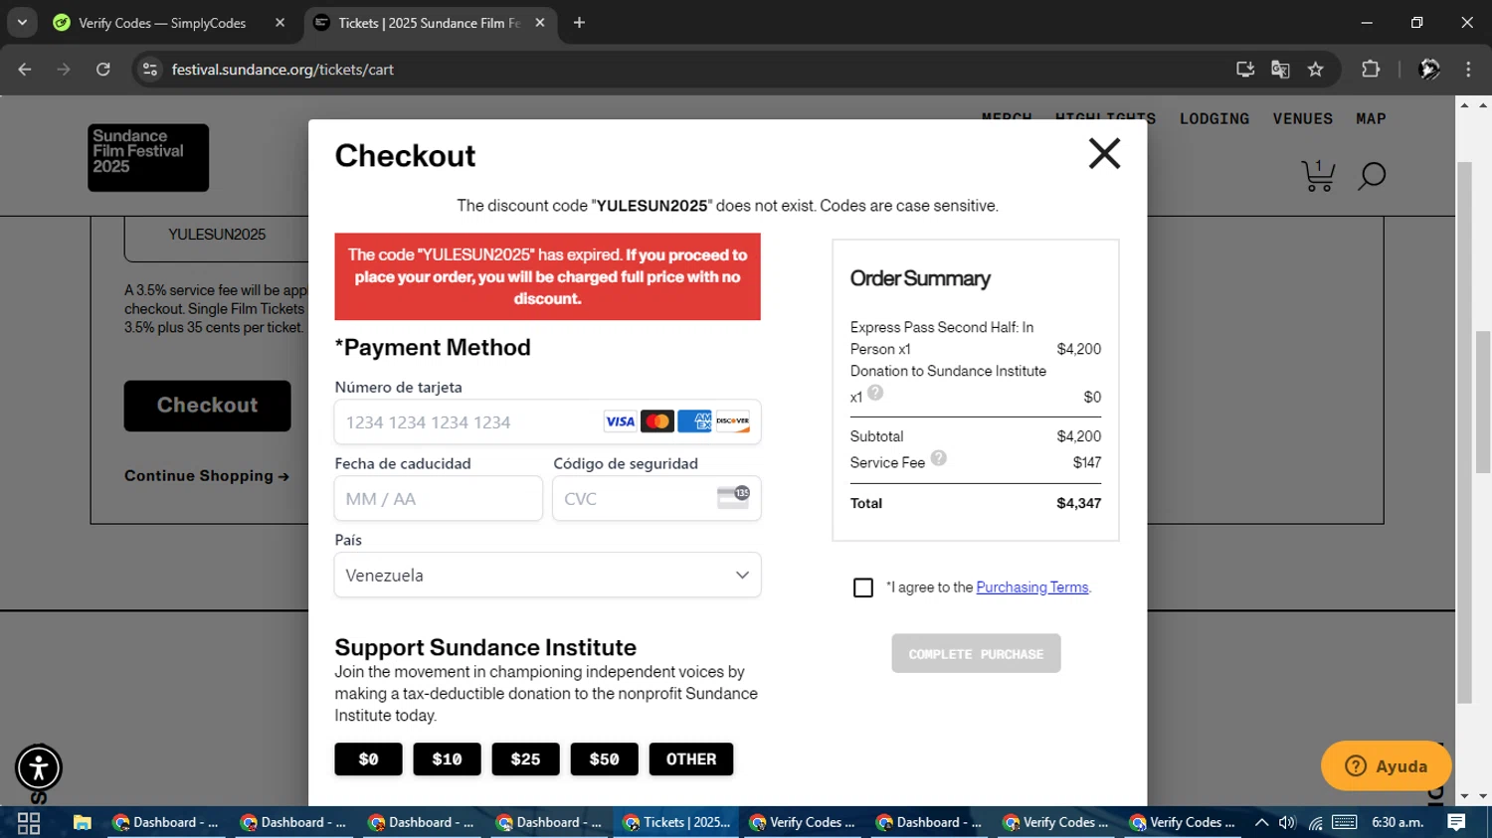Open the accessibility widget icon
This screenshot has width=1492, height=838.
pyautogui.click(x=39, y=768)
